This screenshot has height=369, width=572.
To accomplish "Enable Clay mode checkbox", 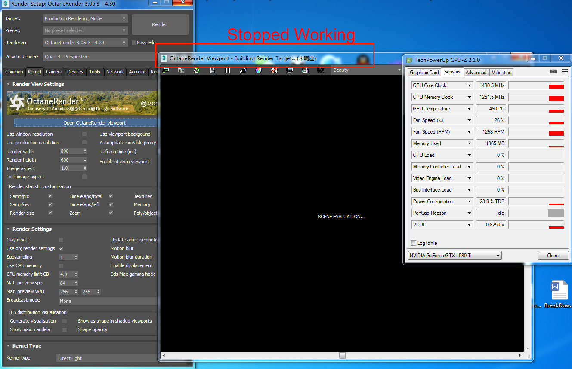I will pyautogui.click(x=61, y=240).
